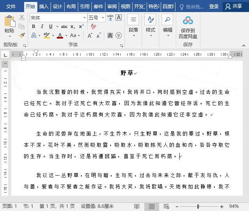Toggle Bold formatting
Screen dimensions: 249x211
(33, 26)
